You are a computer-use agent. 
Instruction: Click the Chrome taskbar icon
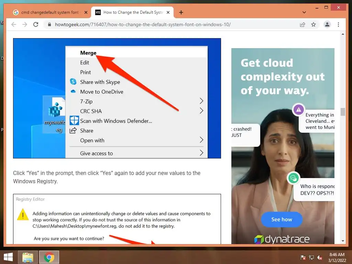pos(49,257)
